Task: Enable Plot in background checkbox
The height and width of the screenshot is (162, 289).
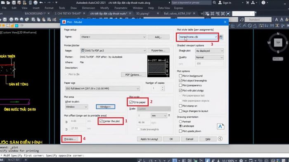Action: tap(180, 76)
